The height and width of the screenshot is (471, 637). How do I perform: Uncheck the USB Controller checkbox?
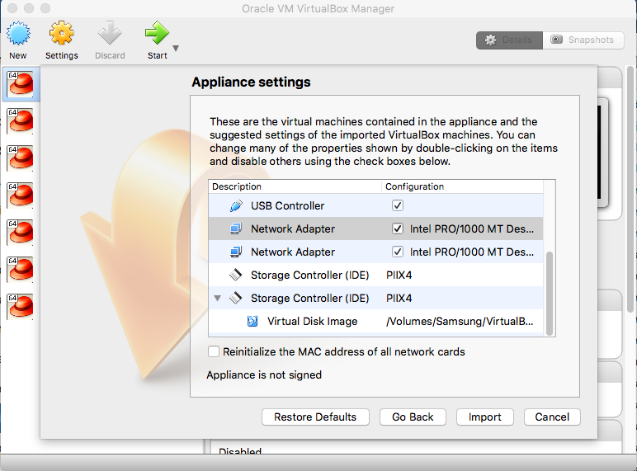397,205
